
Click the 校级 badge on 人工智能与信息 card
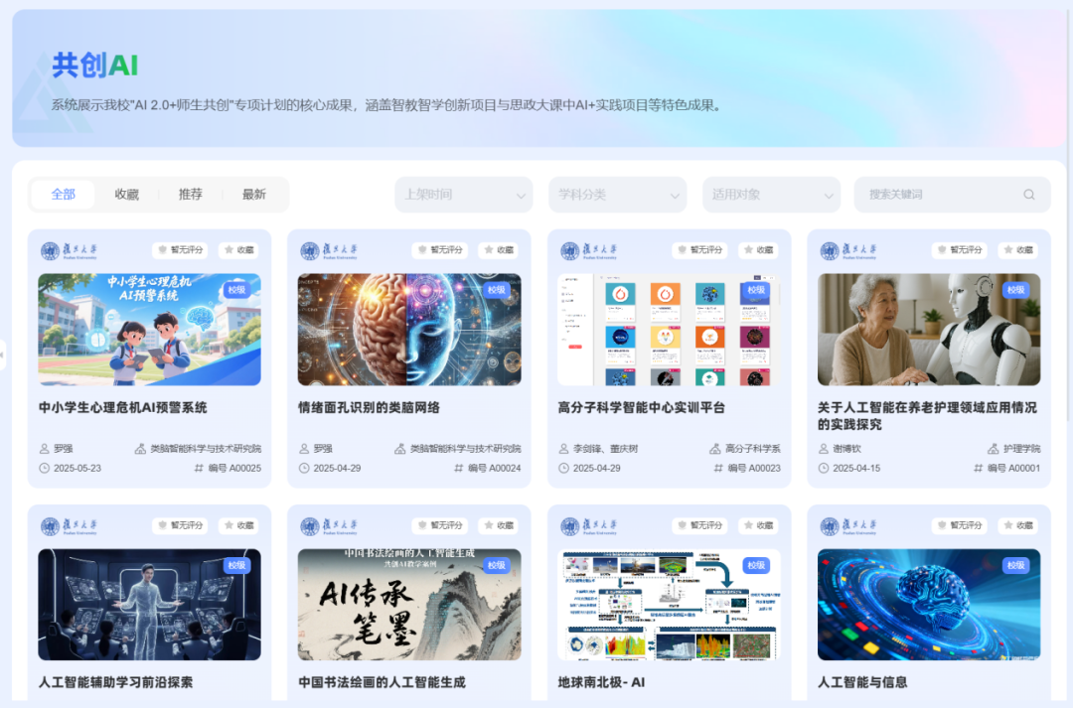tap(1015, 565)
